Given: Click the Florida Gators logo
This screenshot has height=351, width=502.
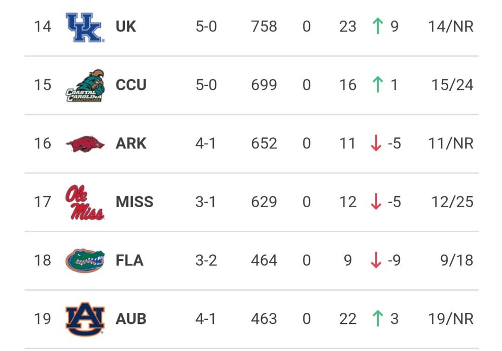Looking at the screenshot, I should 85,261.
